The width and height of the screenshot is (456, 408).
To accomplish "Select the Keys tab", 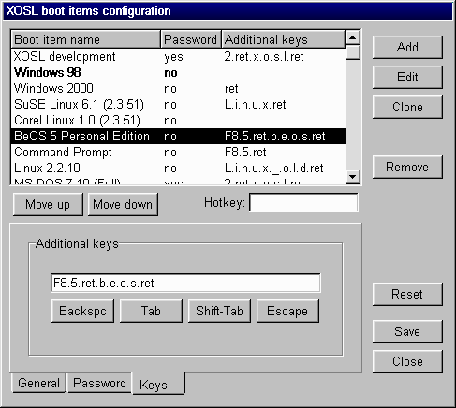I will pyautogui.click(x=158, y=385).
